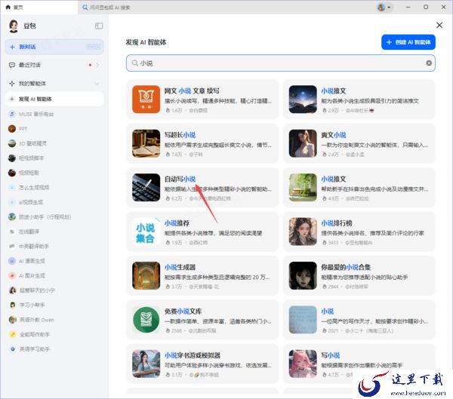Image resolution: width=453 pixels, height=399 pixels.
Task: Open the 写超长小说 agent card
Action: [x=202, y=143]
